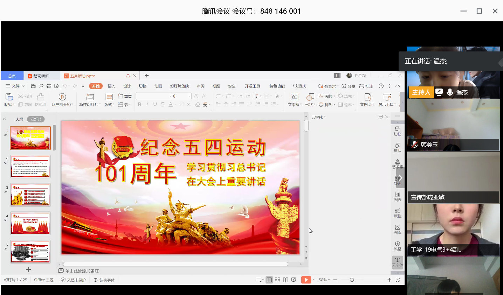Screen dimensions: 503x295
Task: Switch to reading view book icon
Action: (x=285, y=280)
